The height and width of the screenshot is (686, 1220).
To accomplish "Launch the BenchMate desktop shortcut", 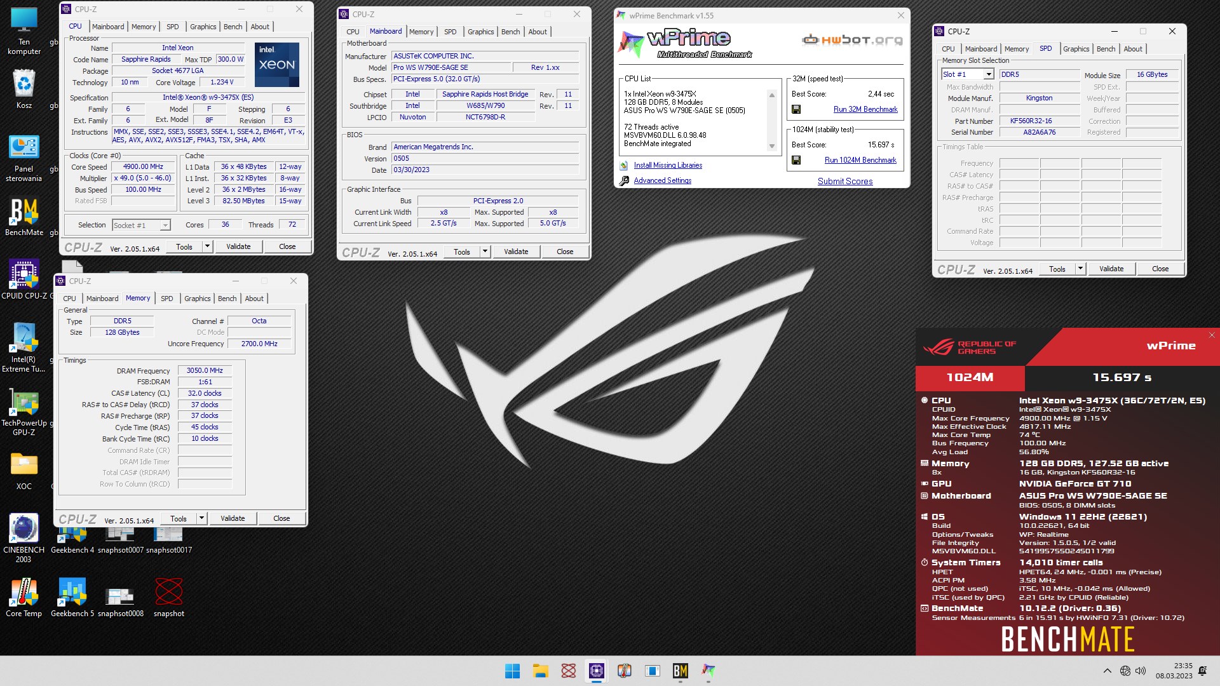I will tap(24, 217).
